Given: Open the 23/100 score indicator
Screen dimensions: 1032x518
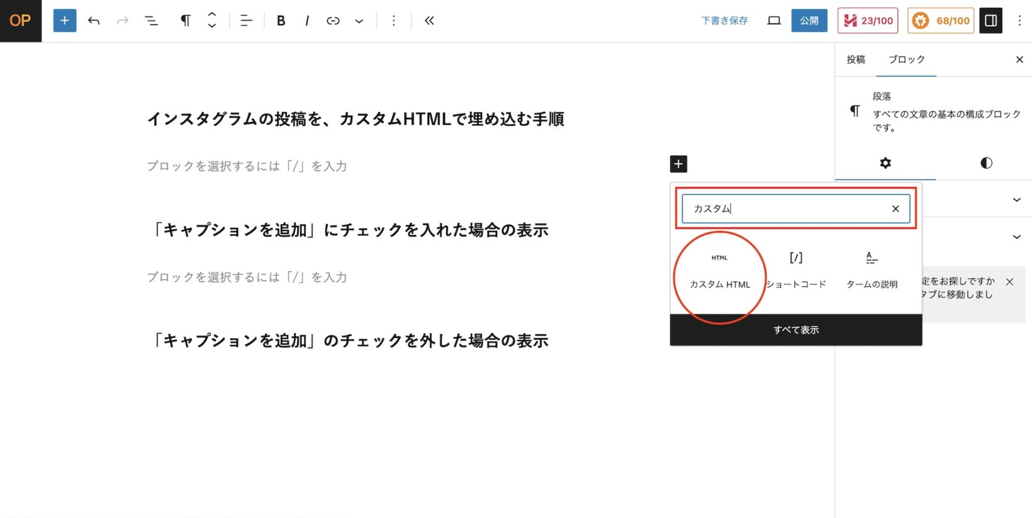Looking at the screenshot, I should pos(868,21).
